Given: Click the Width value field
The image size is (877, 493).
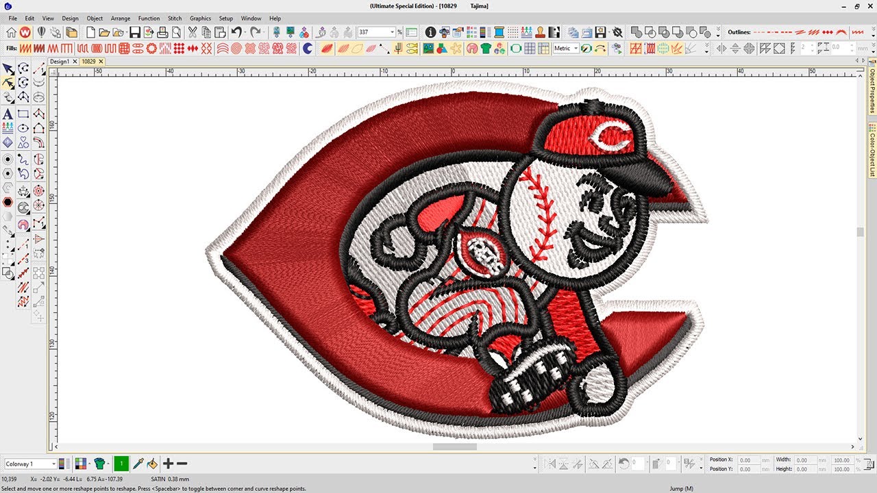Looking at the screenshot, I should [x=805, y=460].
